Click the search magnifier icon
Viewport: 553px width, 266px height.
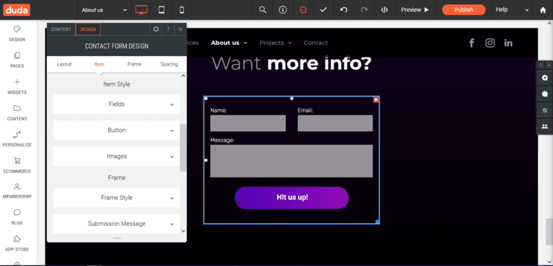click(263, 10)
